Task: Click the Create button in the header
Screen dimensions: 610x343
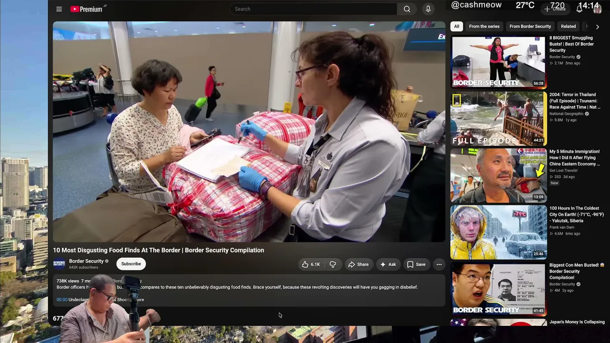Action: click(555, 9)
